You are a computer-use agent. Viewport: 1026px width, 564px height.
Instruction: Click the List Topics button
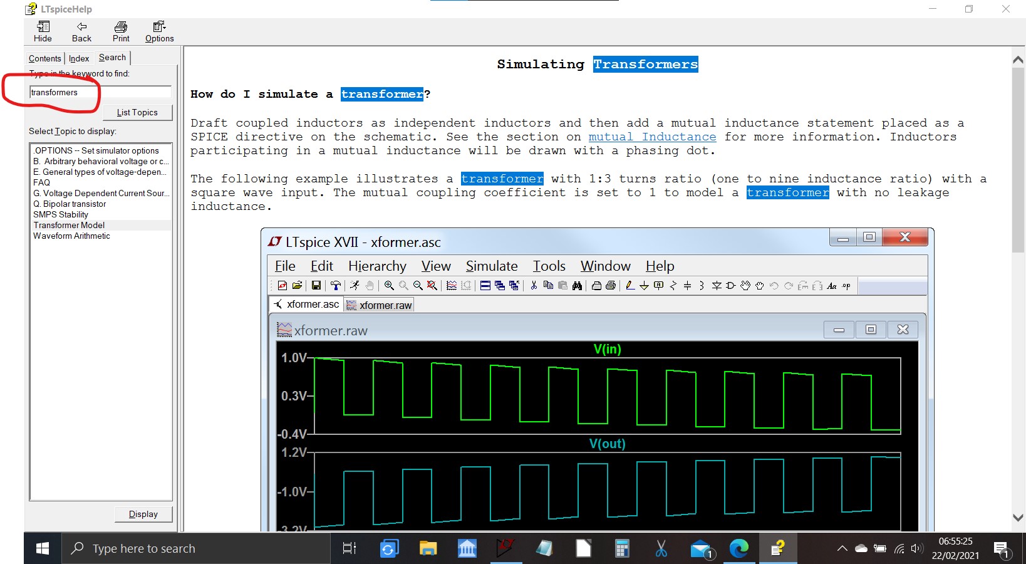click(x=137, y=112)
